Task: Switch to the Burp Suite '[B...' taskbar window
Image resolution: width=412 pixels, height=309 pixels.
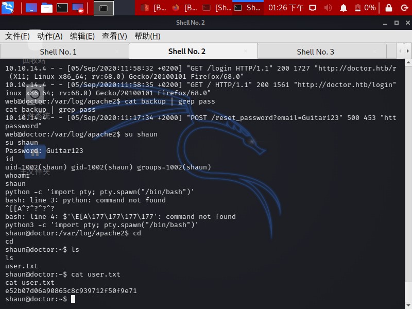Action: click(x=153, y=8)
